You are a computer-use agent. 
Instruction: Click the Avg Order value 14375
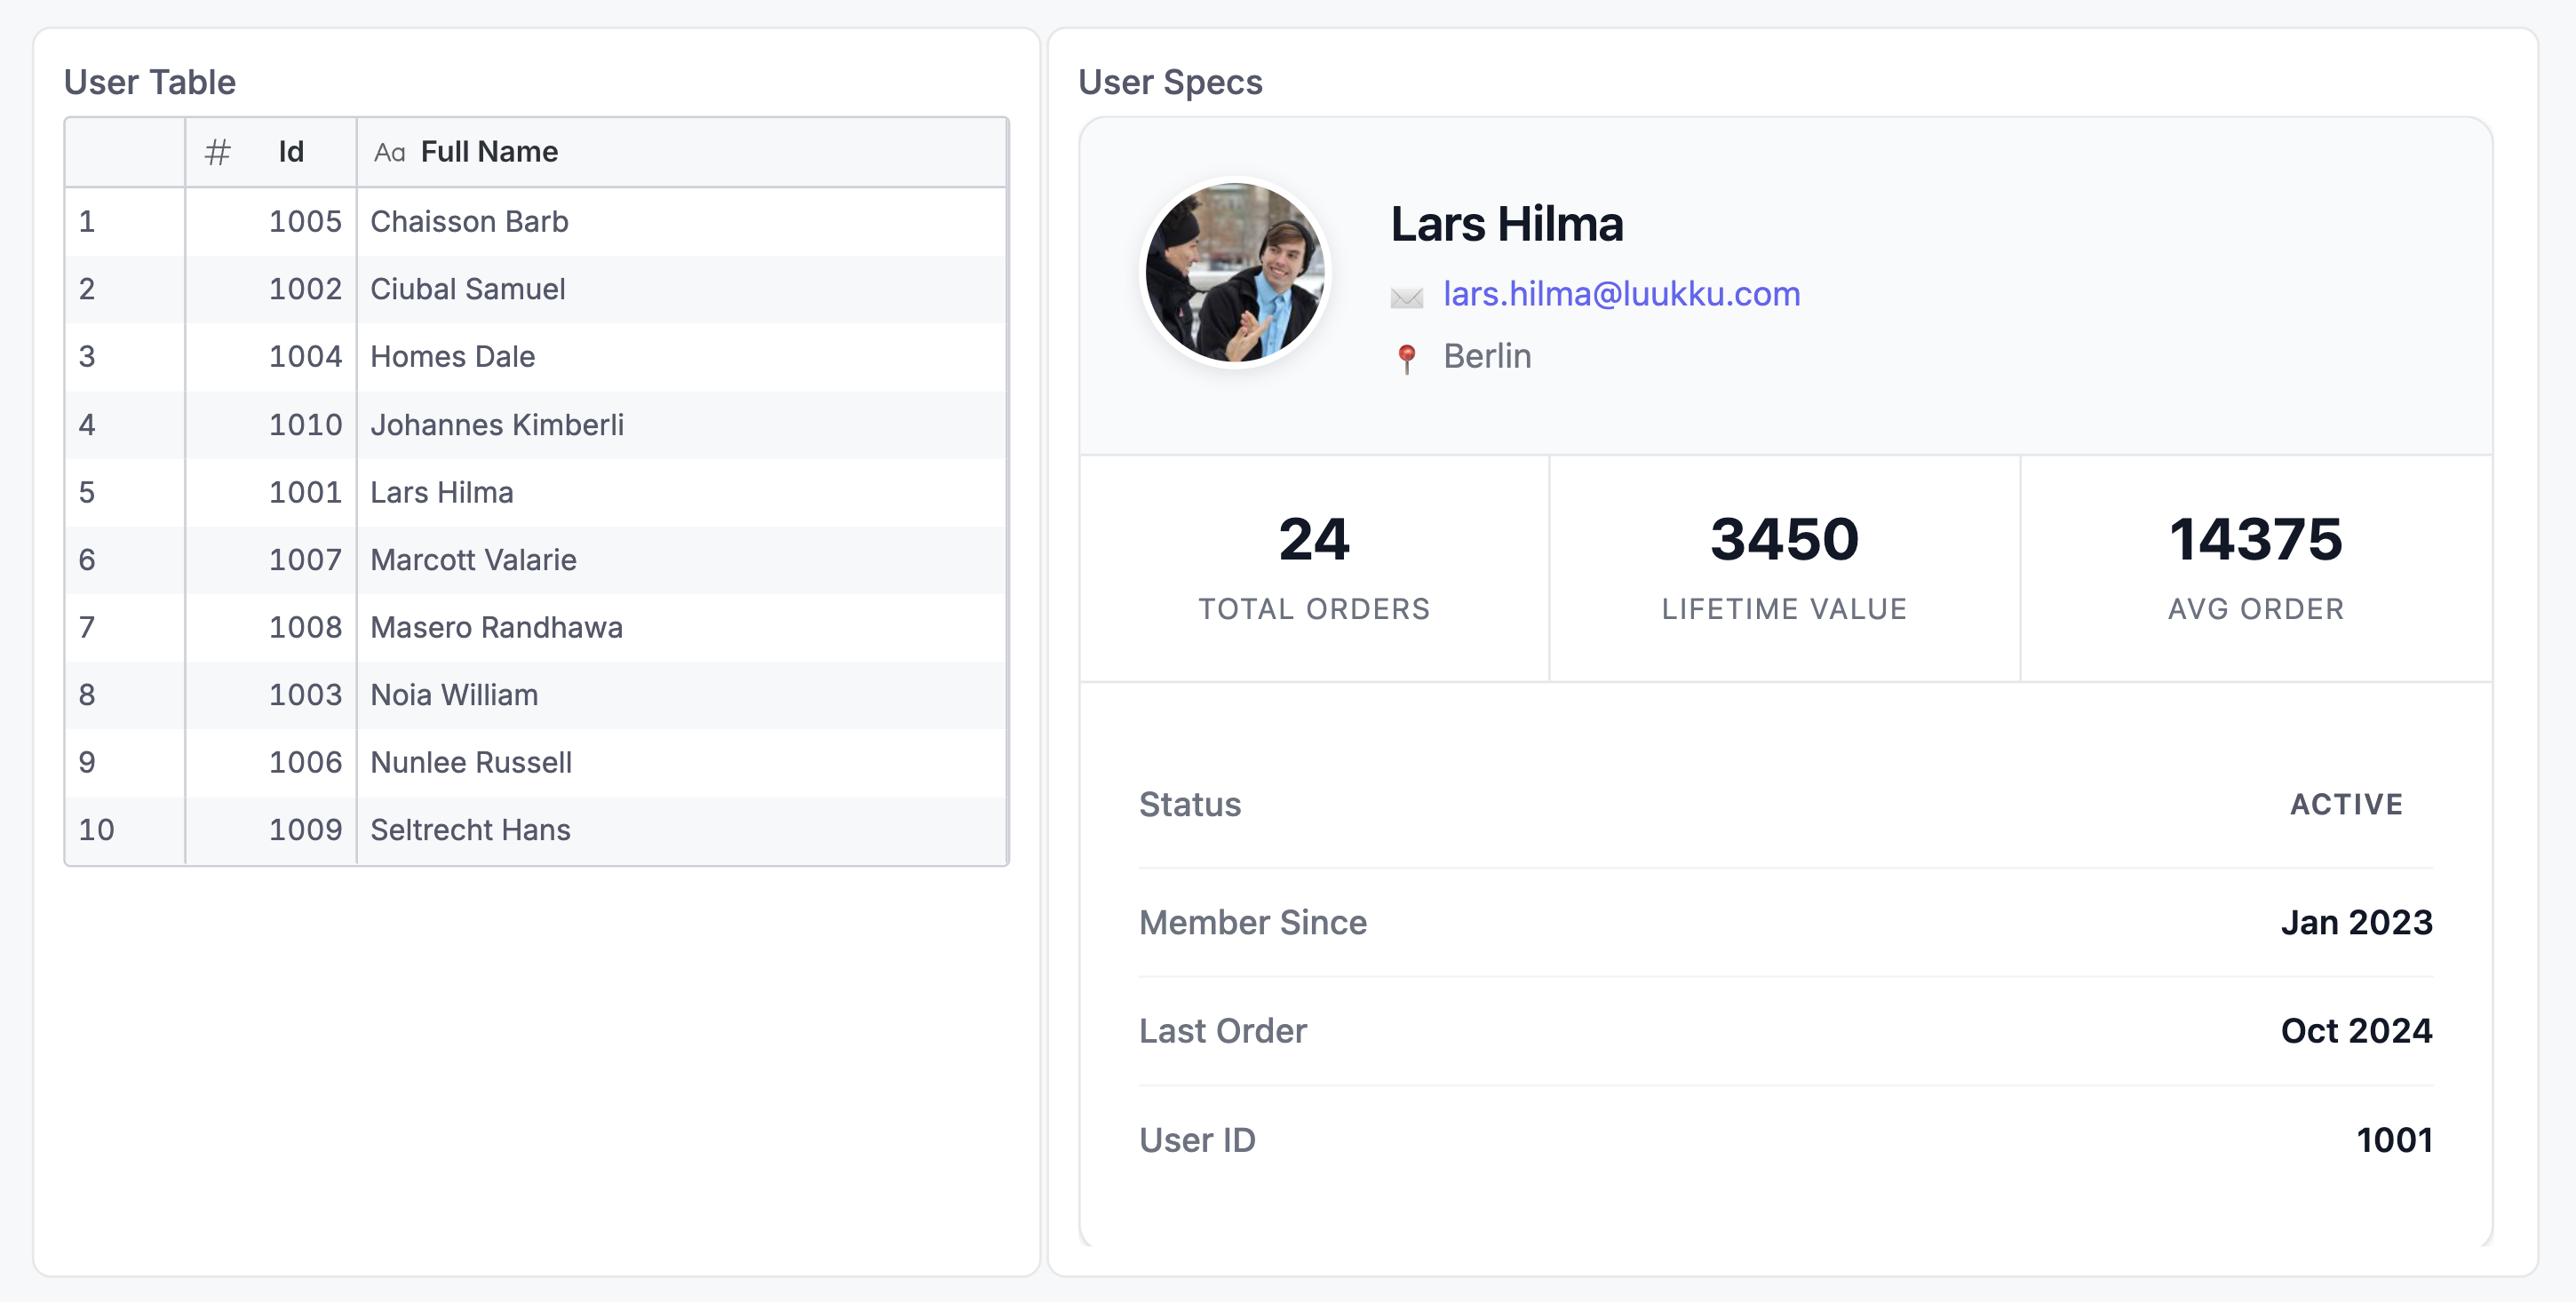[2255, 539]
